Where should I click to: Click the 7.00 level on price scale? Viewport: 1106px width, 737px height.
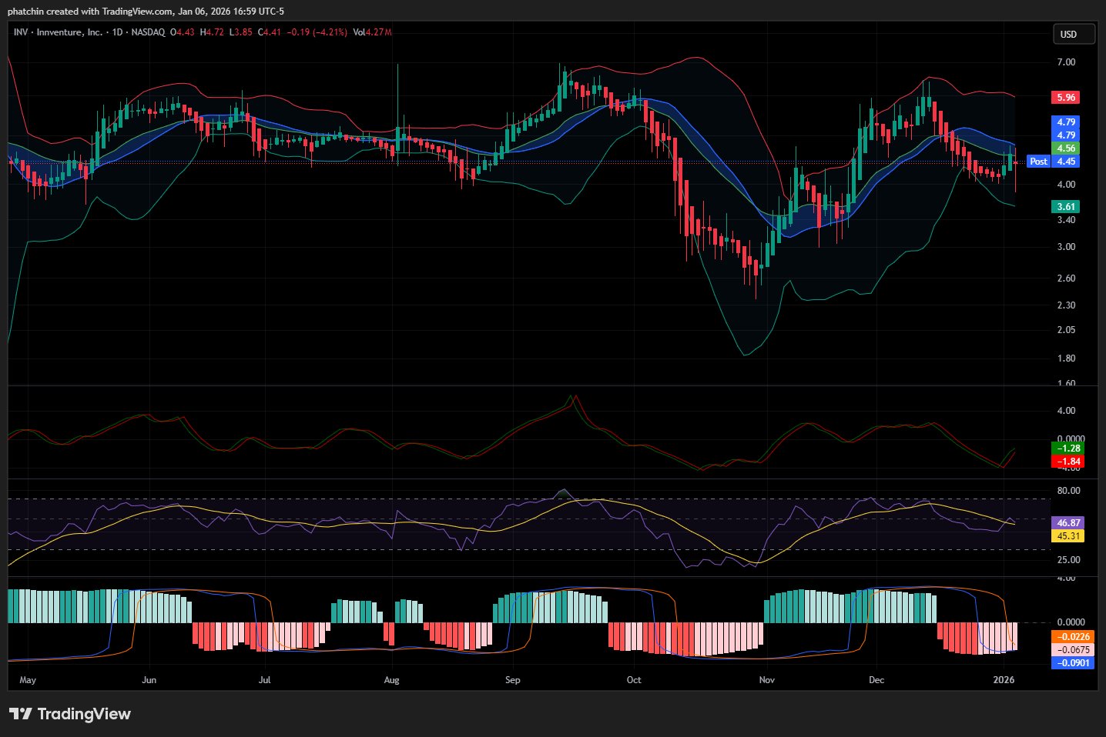[1066, 62]
